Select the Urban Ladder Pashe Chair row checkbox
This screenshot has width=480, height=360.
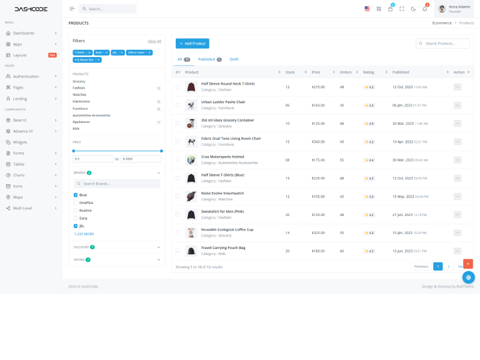[x=178, y=105]
